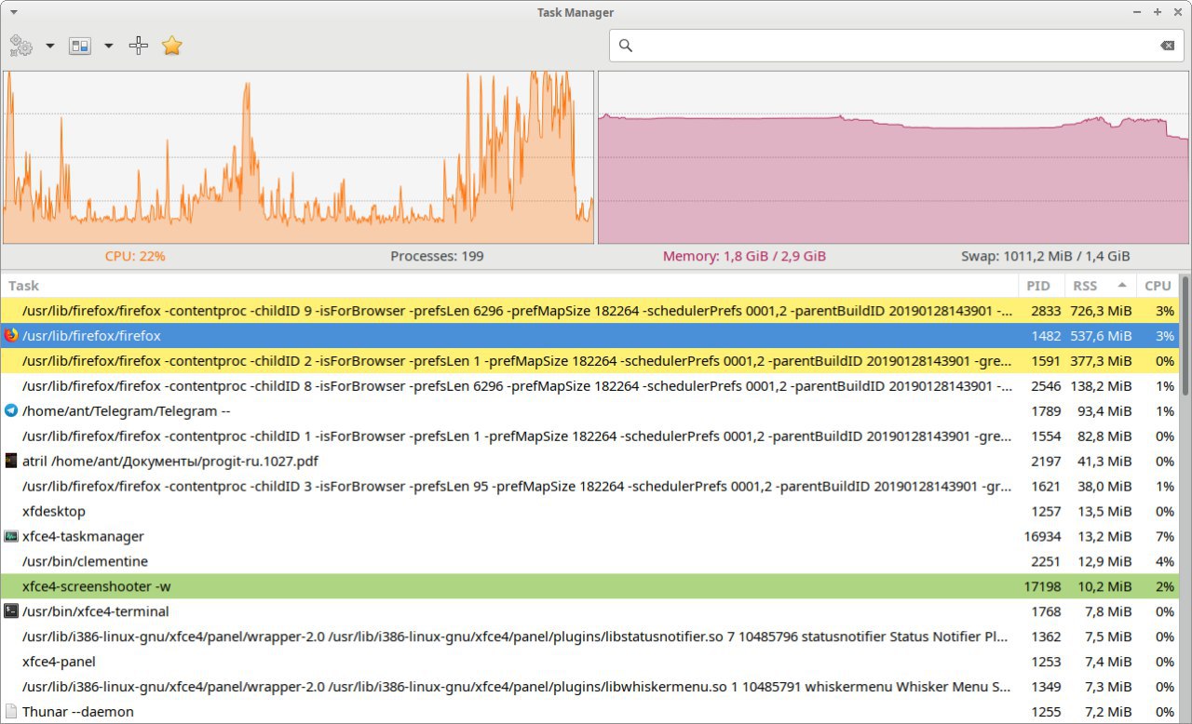Viewport: 1192px width, 724px height.
Task: Select the Firefox process with PID 1482
Action: pos(590,336)
